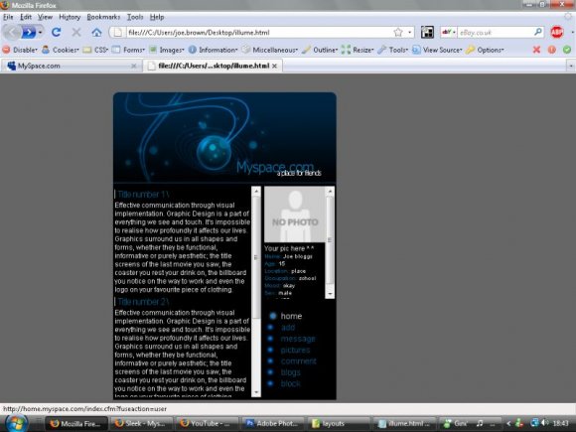576x432 pixels.
Task: Click scroll-up arrow of the profile info scrollbar
Action: (330, 191)
